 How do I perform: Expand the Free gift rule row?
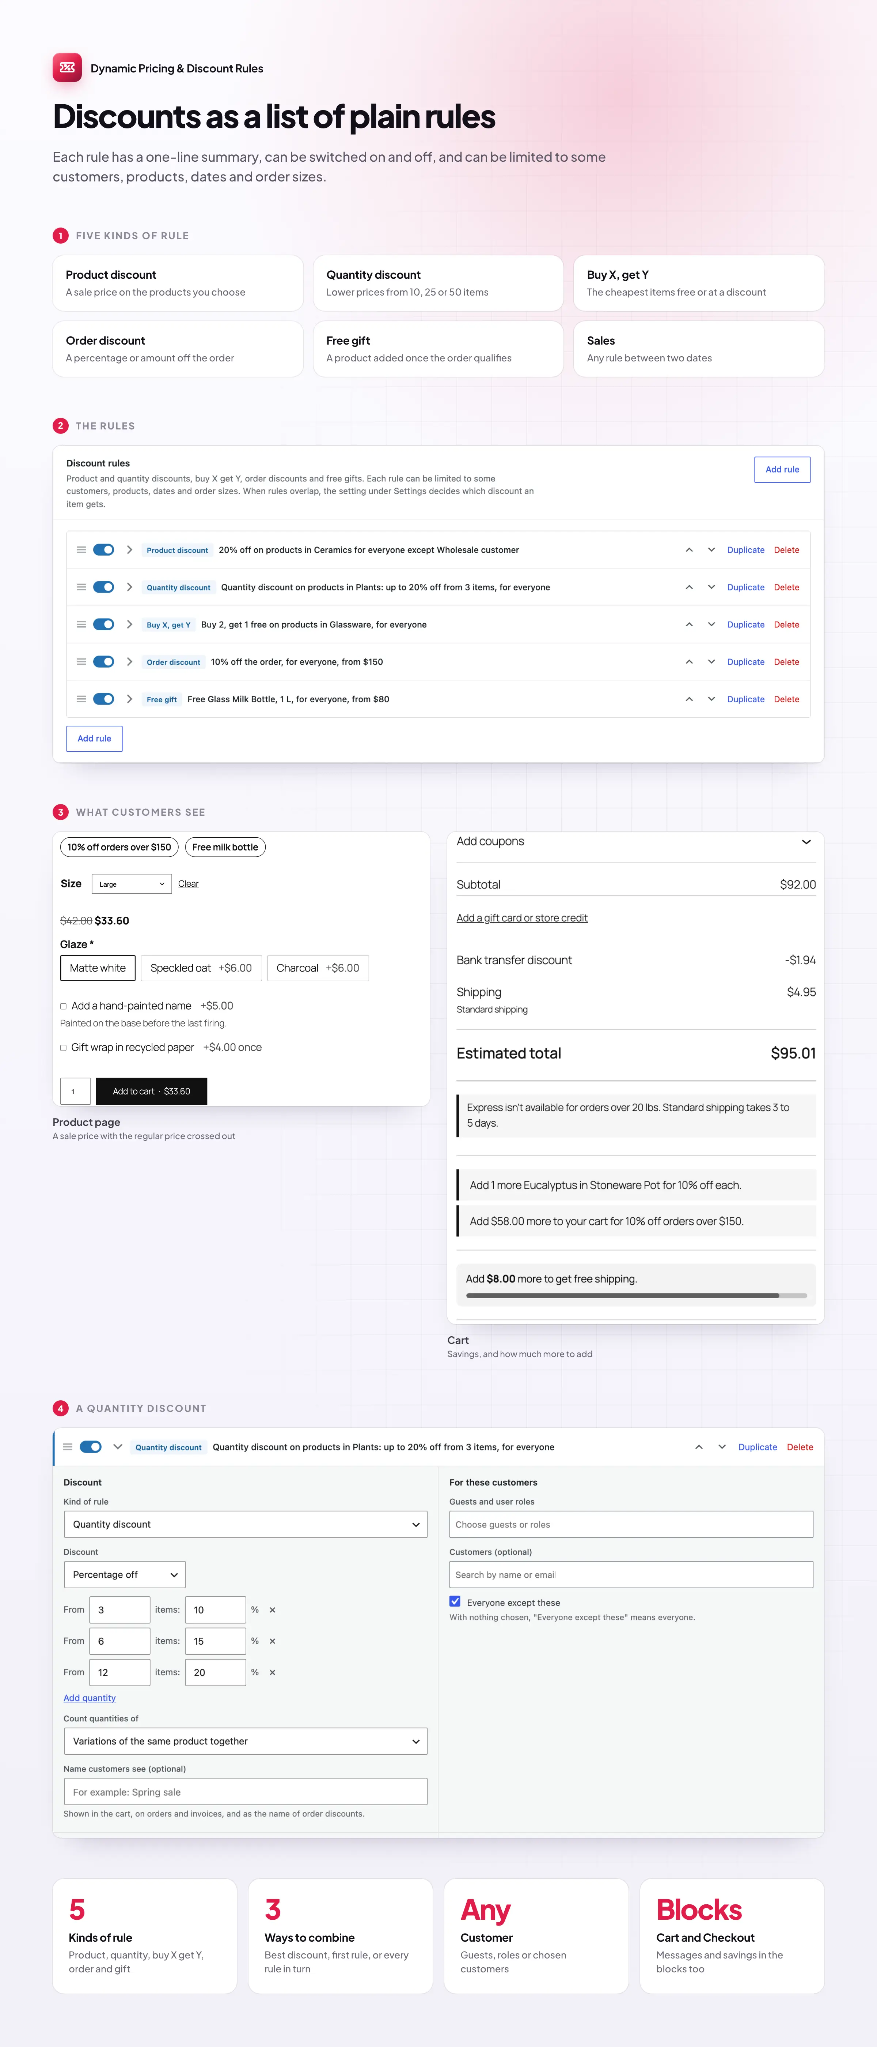[129, 699]
